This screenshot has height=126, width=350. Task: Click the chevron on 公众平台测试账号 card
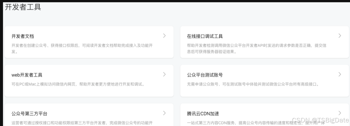click(340, 74)
